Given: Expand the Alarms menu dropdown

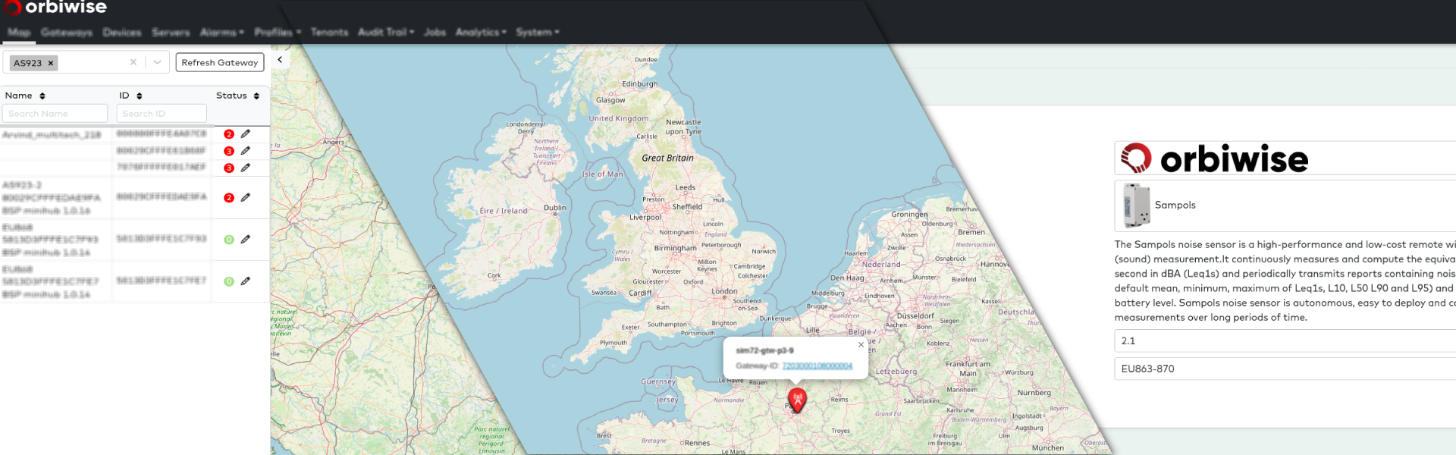Looking at the screenshot, I should (x=221, y=32).
